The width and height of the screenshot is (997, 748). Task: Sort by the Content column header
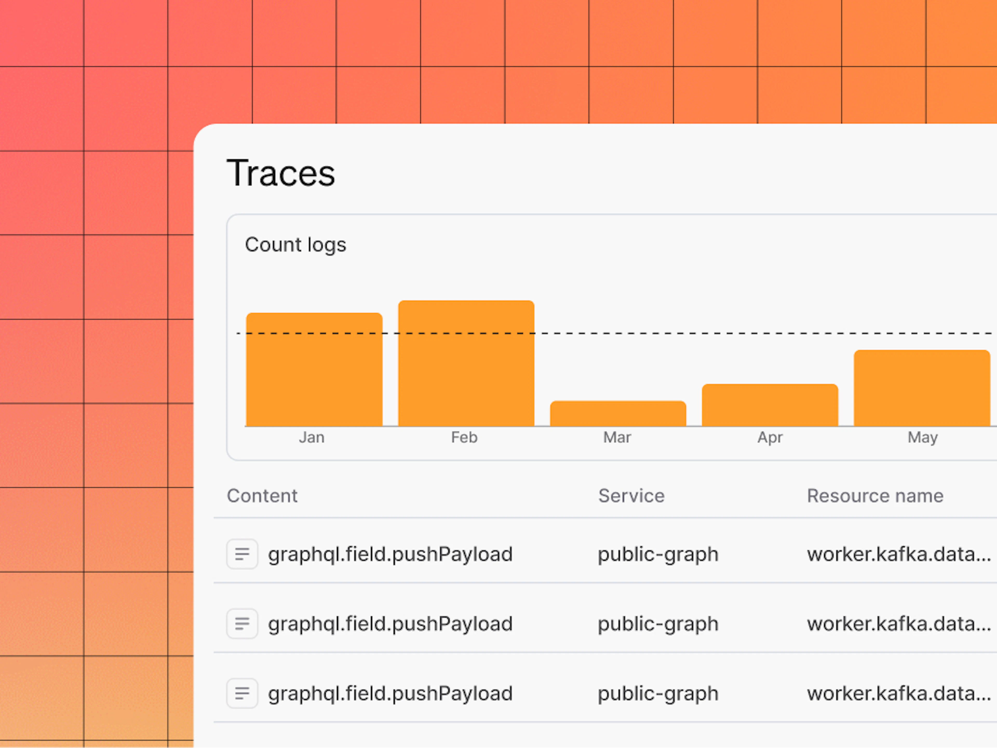(x=262, y=496)
